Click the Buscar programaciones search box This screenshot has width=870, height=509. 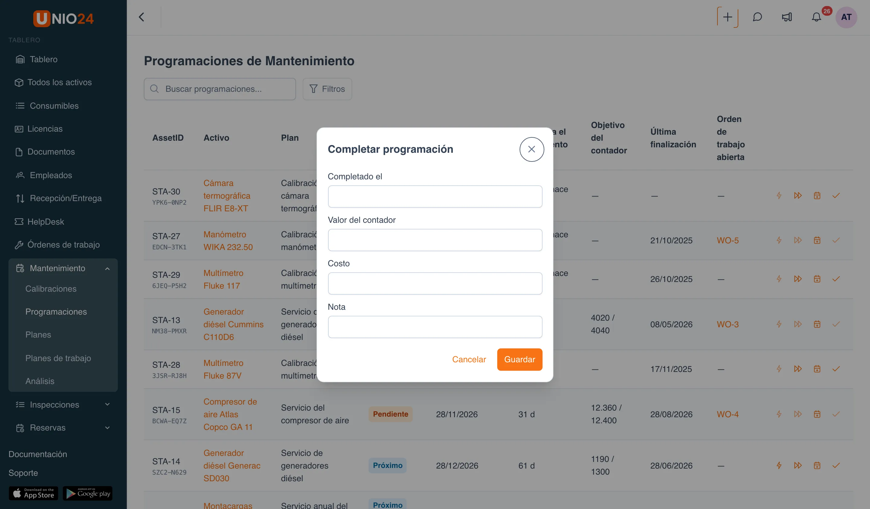click(x=220, y=89)
